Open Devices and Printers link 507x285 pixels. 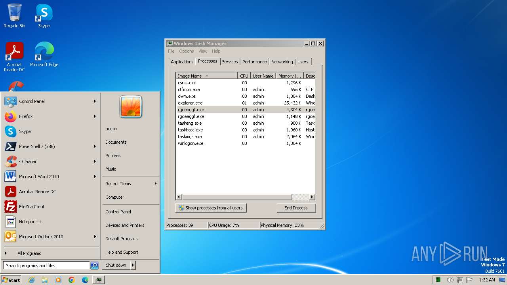click(x=125, y=225)
